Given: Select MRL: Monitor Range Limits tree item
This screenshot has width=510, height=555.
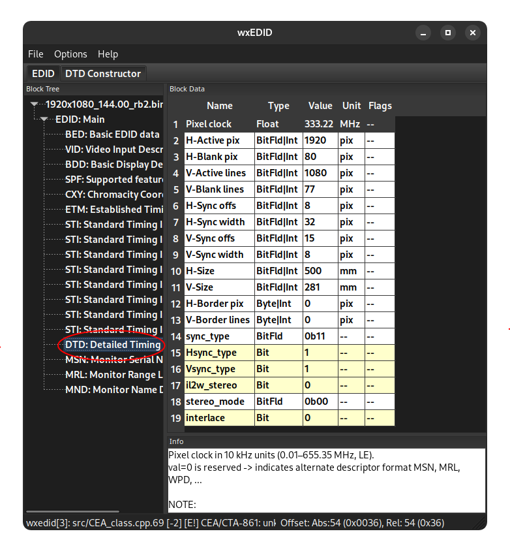Looking at the screenshot, I should click(x=114, y=375).
